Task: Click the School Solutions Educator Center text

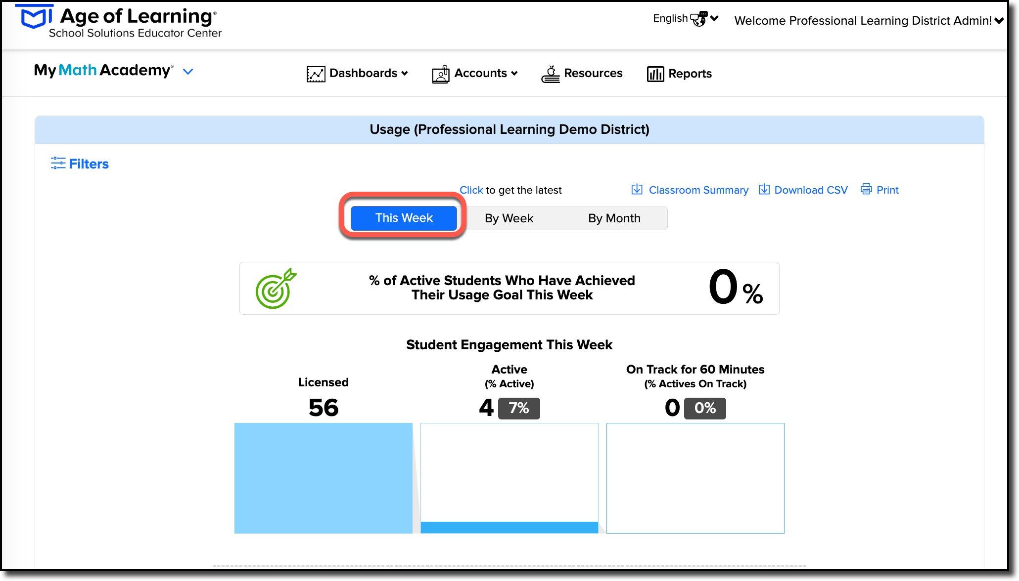Action: 135,33
